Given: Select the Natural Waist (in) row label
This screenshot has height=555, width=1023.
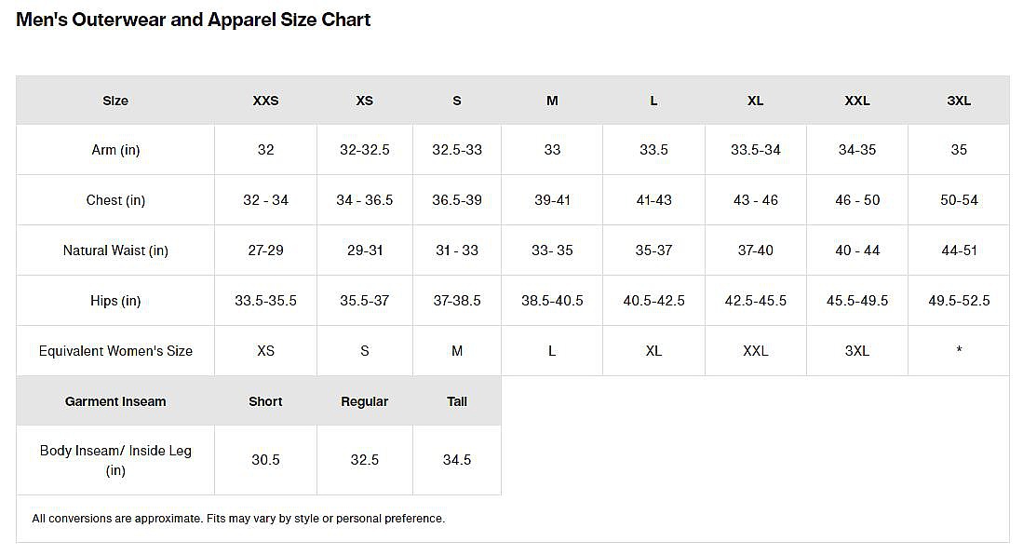Looking at the screenshot, I should (115, 250).
